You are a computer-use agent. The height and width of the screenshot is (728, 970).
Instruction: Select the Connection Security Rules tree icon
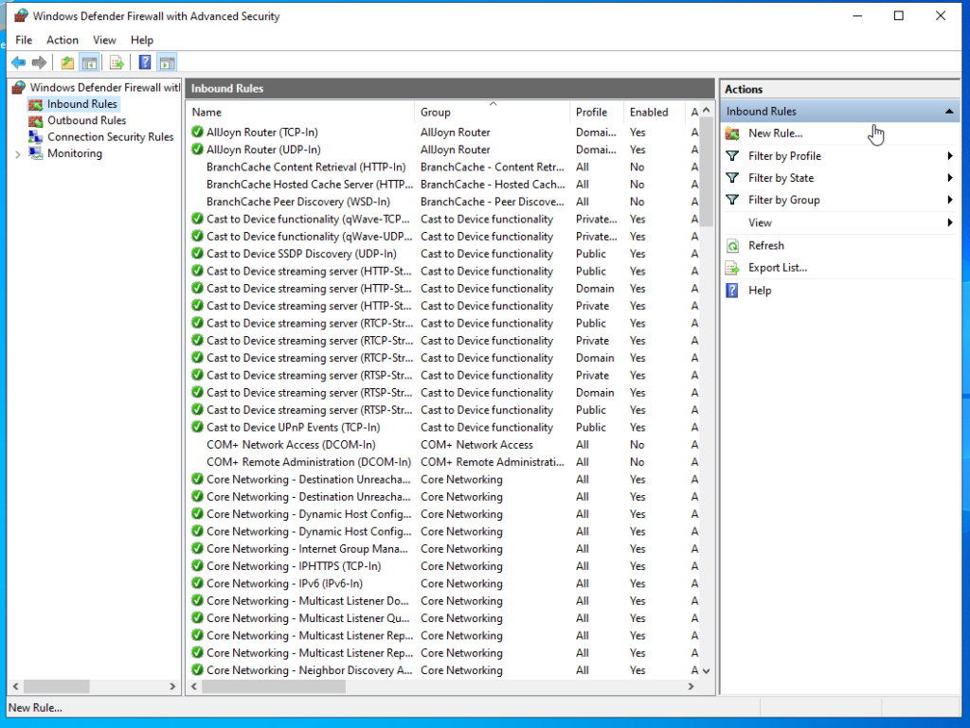click(36, 137)
